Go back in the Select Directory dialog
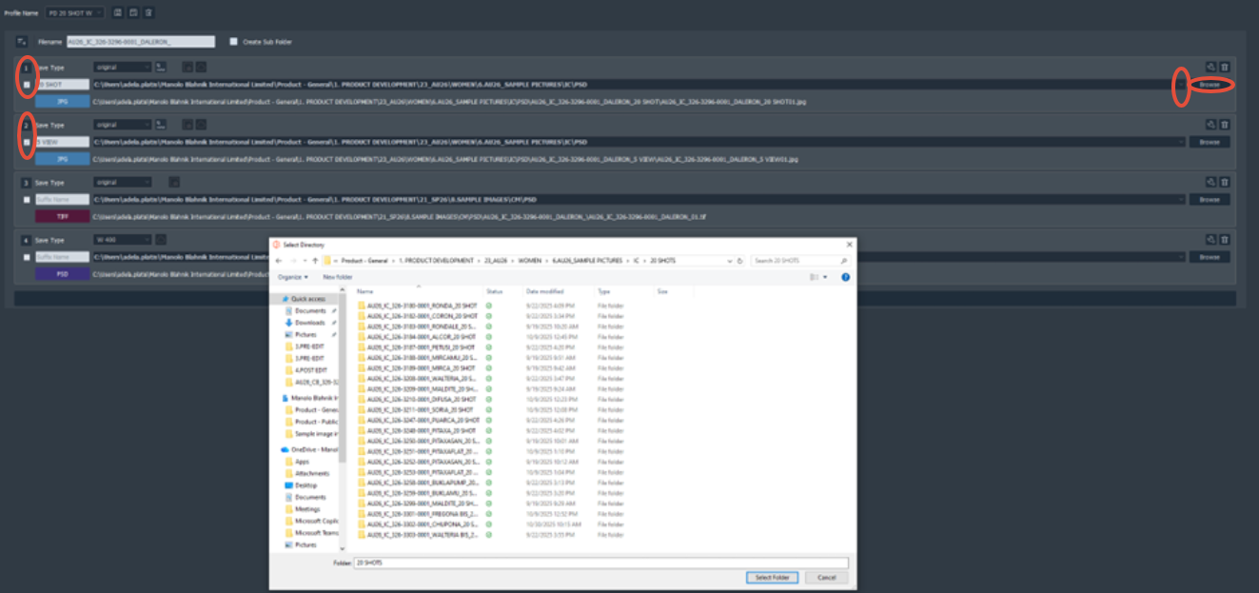 pos(279,260)
